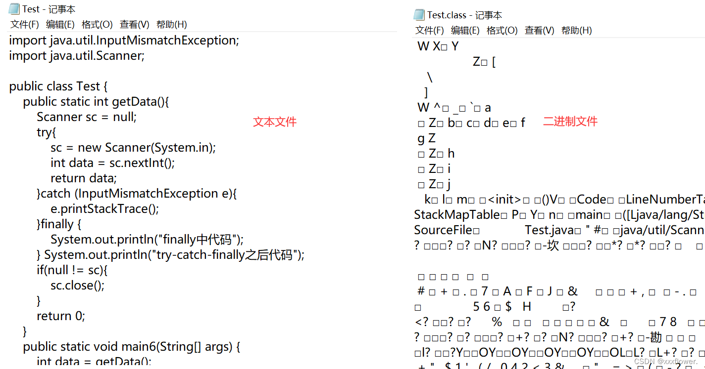Viewport: 705px width, 369px height.
Task: Click line containing "finally中代码"
Action: [x=148, y=240]
